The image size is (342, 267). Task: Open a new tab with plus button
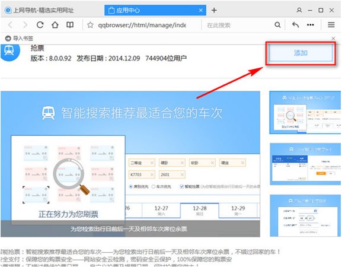coord(214,10)
